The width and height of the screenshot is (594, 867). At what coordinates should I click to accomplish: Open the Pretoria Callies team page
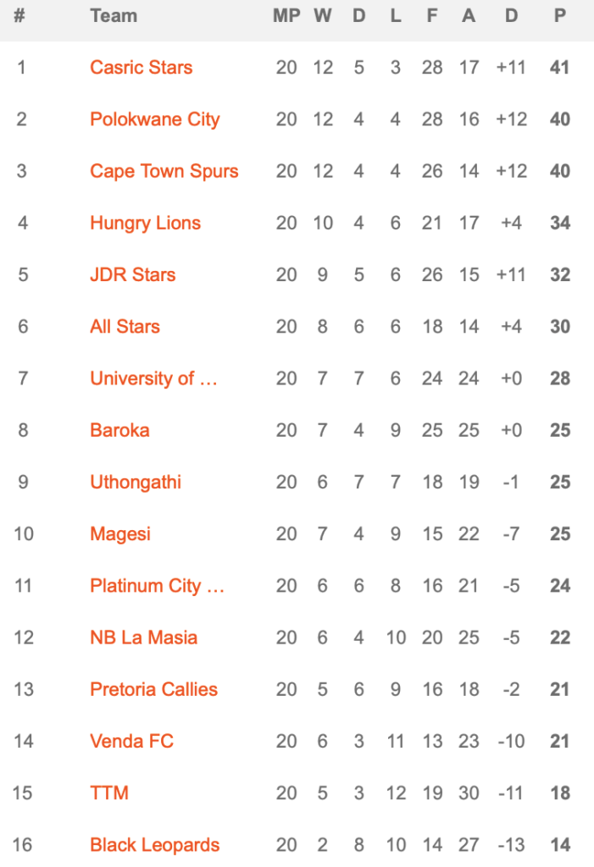pos(153,689)
